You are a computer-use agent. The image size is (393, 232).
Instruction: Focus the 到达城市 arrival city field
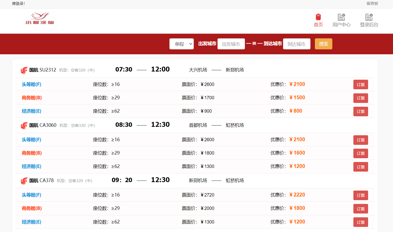pyautogui.click(x=297, y=44)
